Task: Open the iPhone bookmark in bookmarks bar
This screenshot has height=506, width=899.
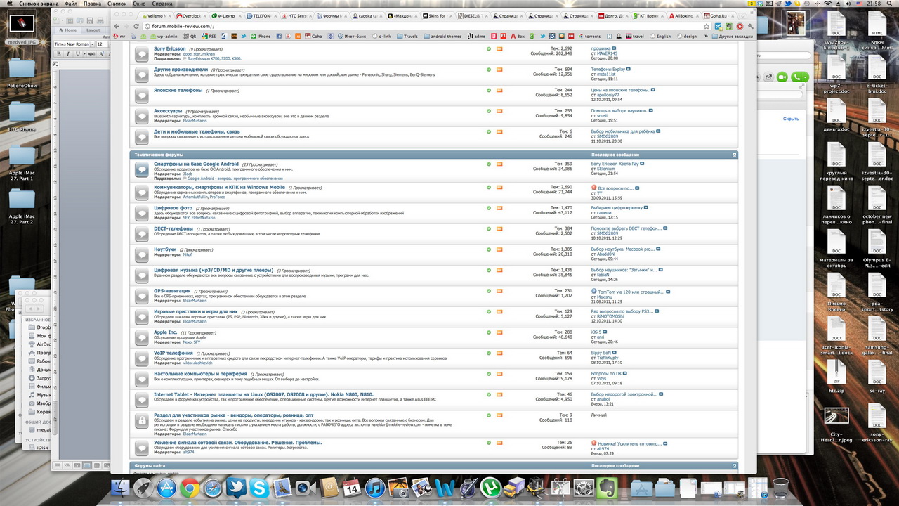Action: pos(261,36)
